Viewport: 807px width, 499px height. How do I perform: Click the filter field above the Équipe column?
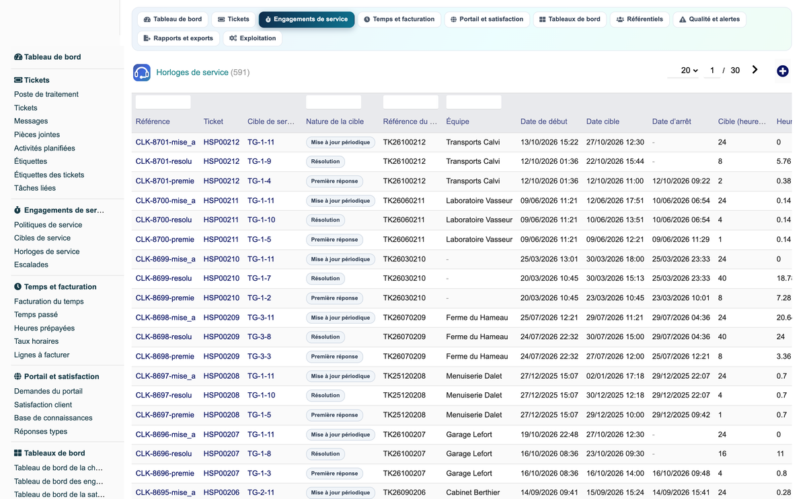pyautogui.click(x=473, y=102)
